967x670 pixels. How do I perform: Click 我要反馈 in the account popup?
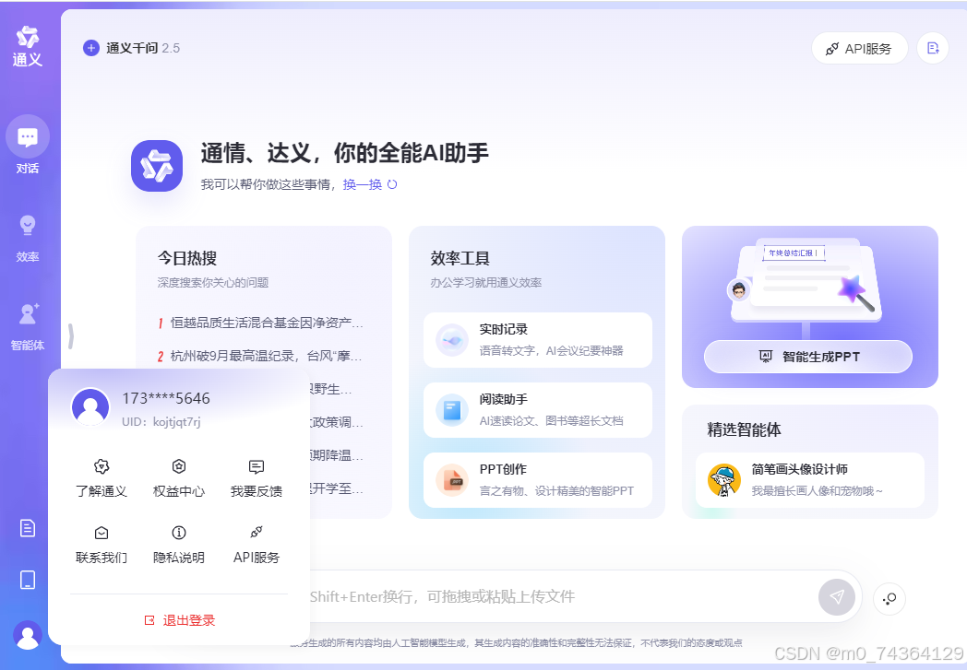(x=257, y=478)
